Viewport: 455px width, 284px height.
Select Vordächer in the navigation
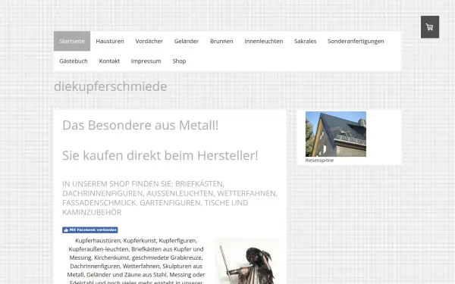click(x=149, y=41)
